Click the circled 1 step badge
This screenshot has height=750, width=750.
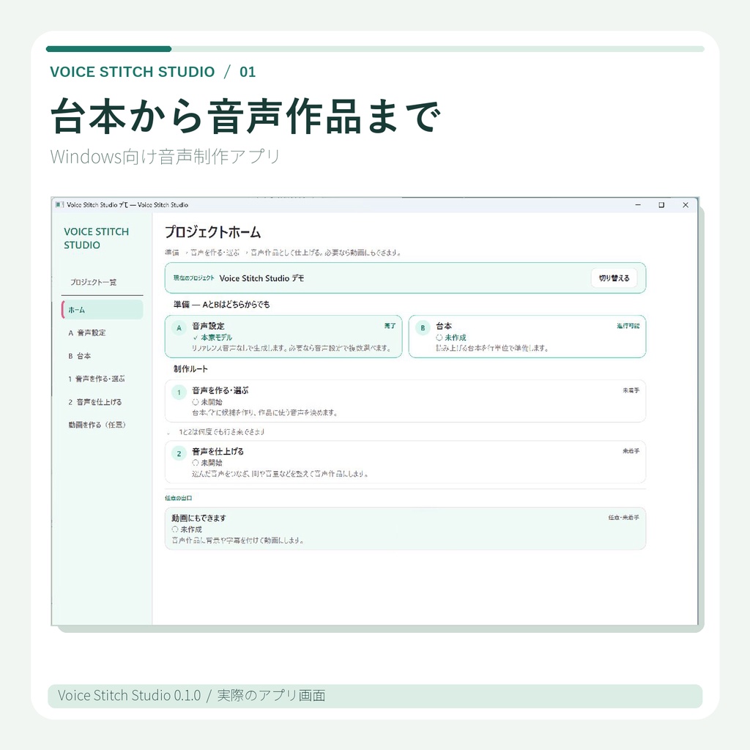tap(179, 393)
